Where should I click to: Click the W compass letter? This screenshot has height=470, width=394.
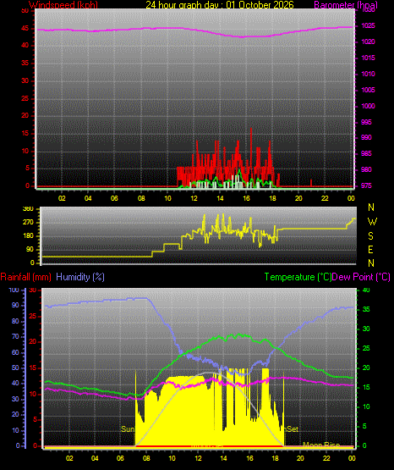(372, 222)
